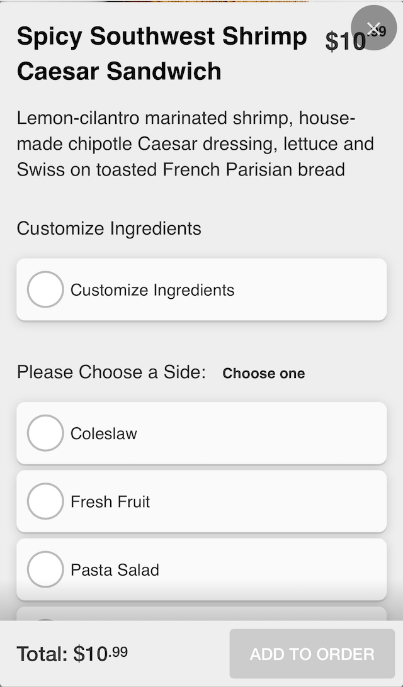
Task: Click the Spicy Southwest Shrimp Caesar Sandwich title
Action: point(162,53)
